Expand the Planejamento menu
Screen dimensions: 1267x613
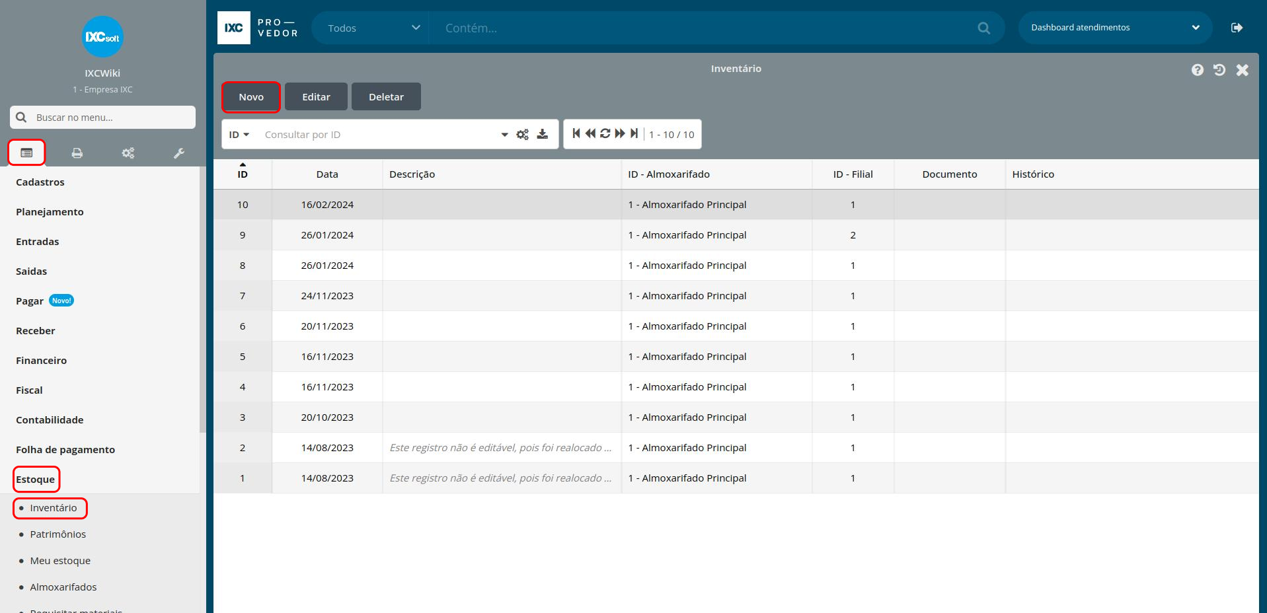50,212
